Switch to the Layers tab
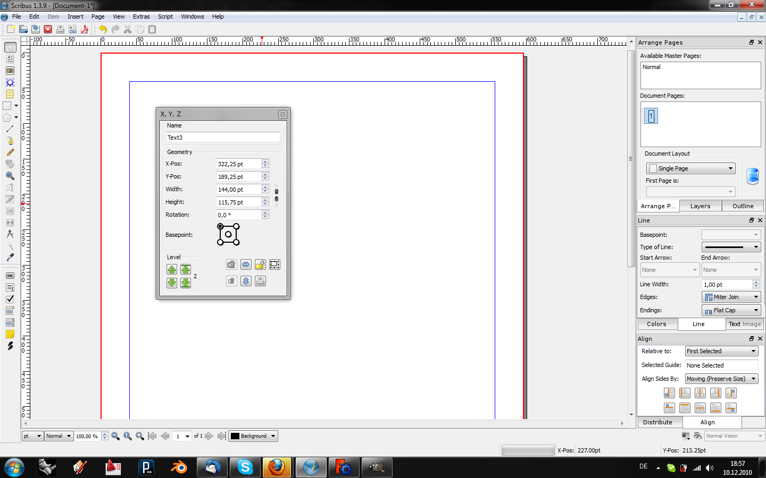766x478 pixels. (x=700, y=206)
